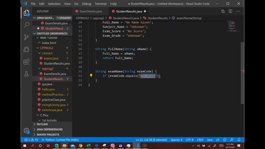Viewport: 265px width, 149px height.
Task: Collapse the Web Tutorial folder
Action: click(x=38, y=38)
